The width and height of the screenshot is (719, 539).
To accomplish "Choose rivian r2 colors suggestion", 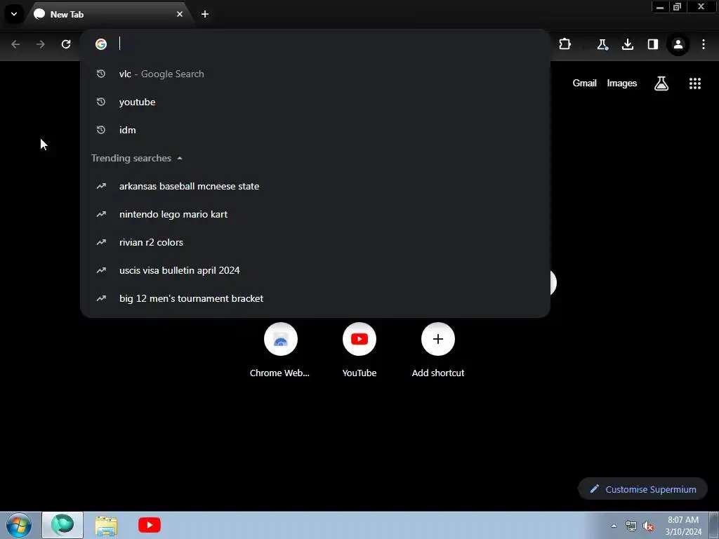I will [x=315, y=242].
